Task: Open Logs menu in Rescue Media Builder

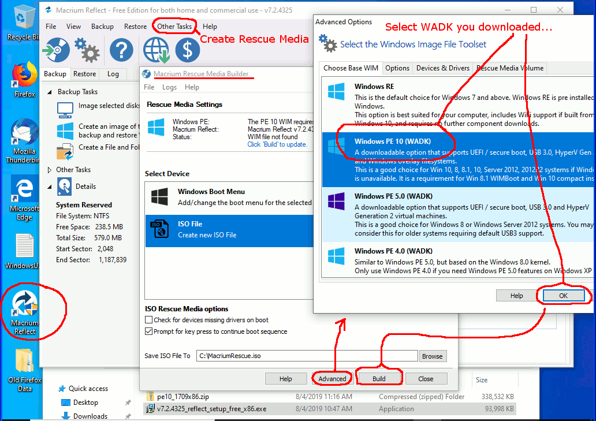Action: [x=170, y=87]
